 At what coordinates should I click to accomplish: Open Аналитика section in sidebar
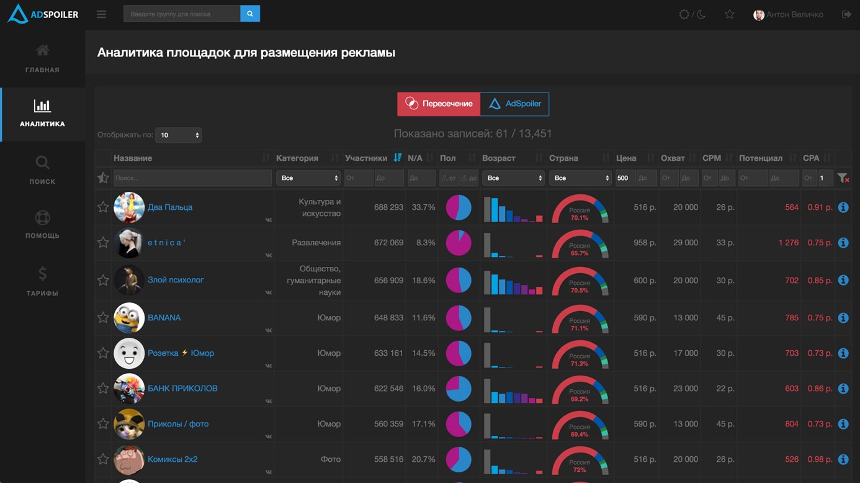pyautogui.click(x=42, y=114)
